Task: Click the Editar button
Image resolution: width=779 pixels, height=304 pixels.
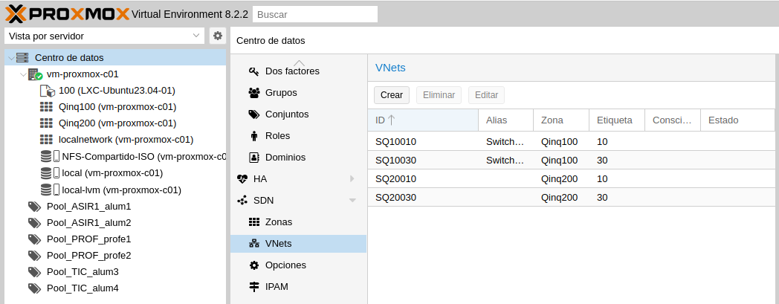Action: click(486, 95)
